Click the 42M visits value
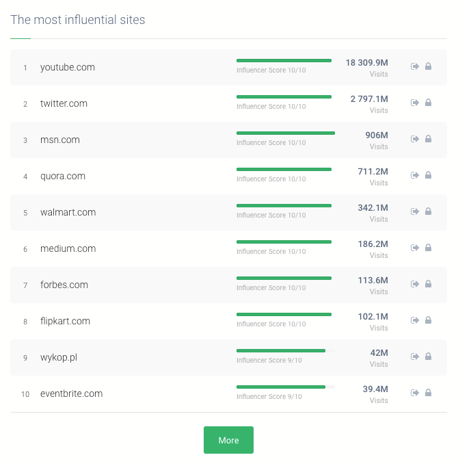Viewport: 458px width, 466px height. tap(379, 353)
